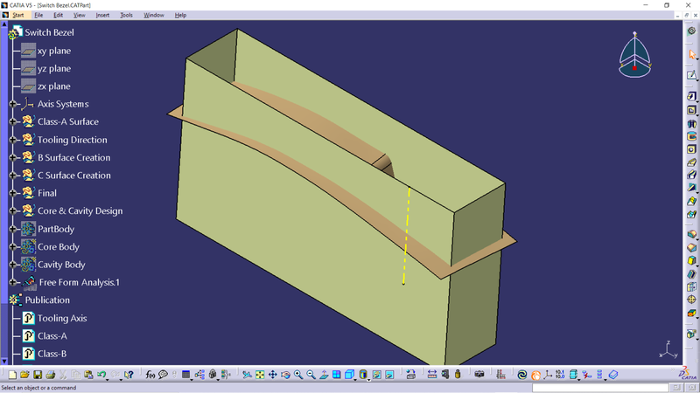
Task: Open the File menu
Action: (x=38, y=15)
